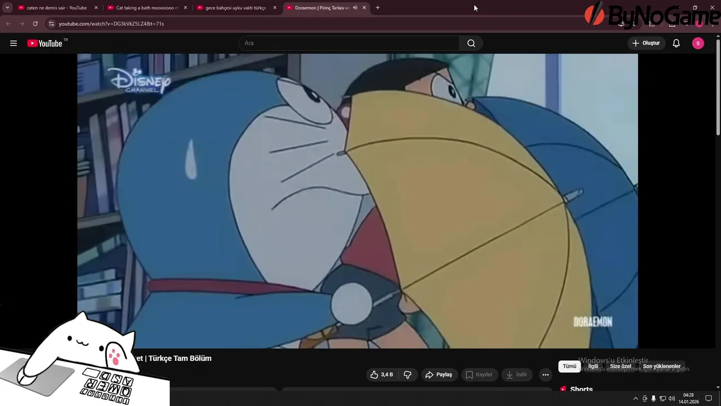Go to the YouTube home logo

44,43
